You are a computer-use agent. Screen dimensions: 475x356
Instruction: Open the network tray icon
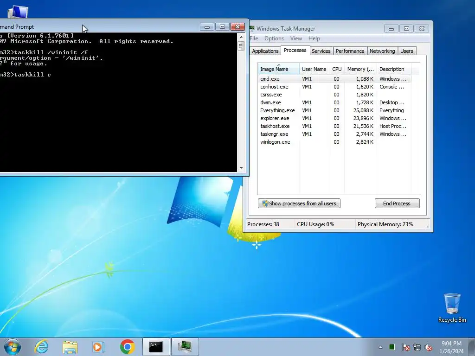click(x=417, y=347)
